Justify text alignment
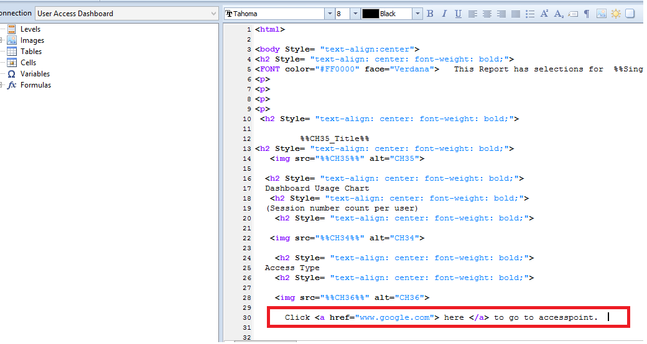Viewport: 647px width, 344px height. (516, 14)
